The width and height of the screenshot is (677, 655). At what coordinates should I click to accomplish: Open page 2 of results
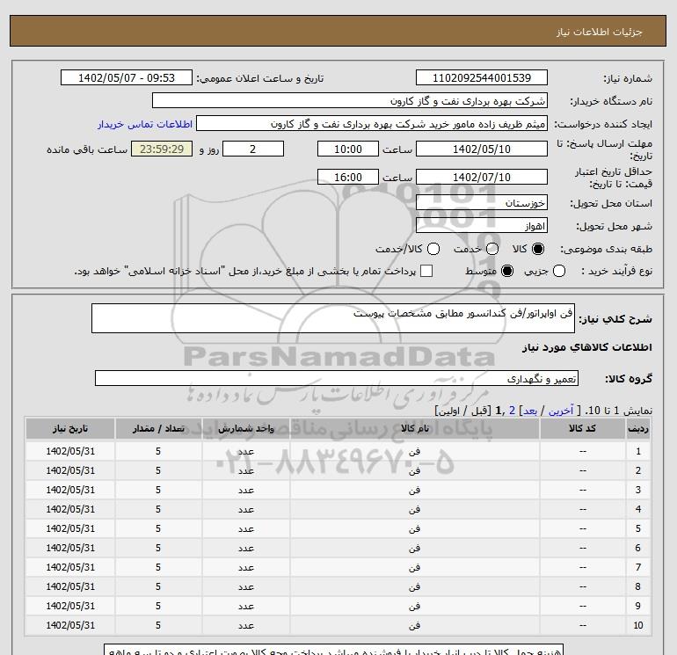coord(512,411)
